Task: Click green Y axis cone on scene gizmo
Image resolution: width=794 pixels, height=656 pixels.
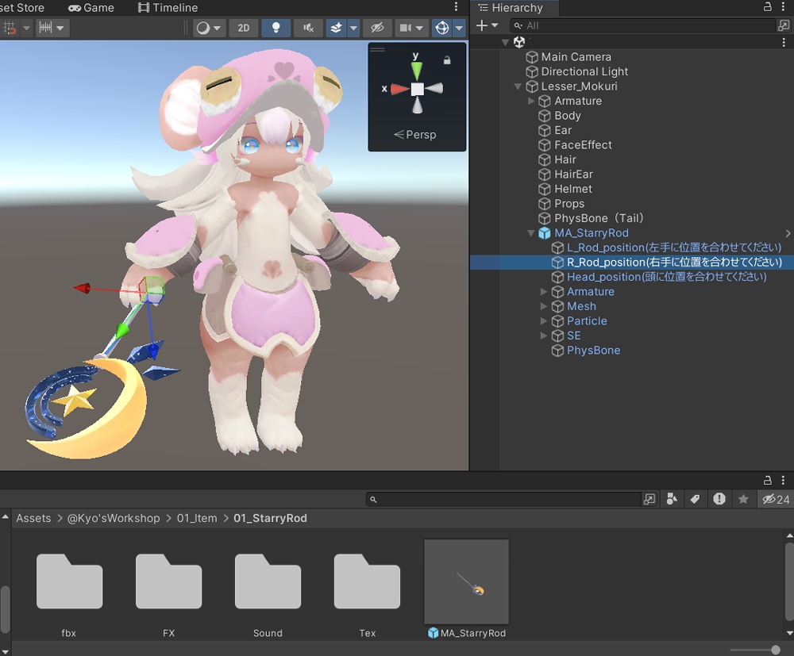Action: (x=416, y=71)
